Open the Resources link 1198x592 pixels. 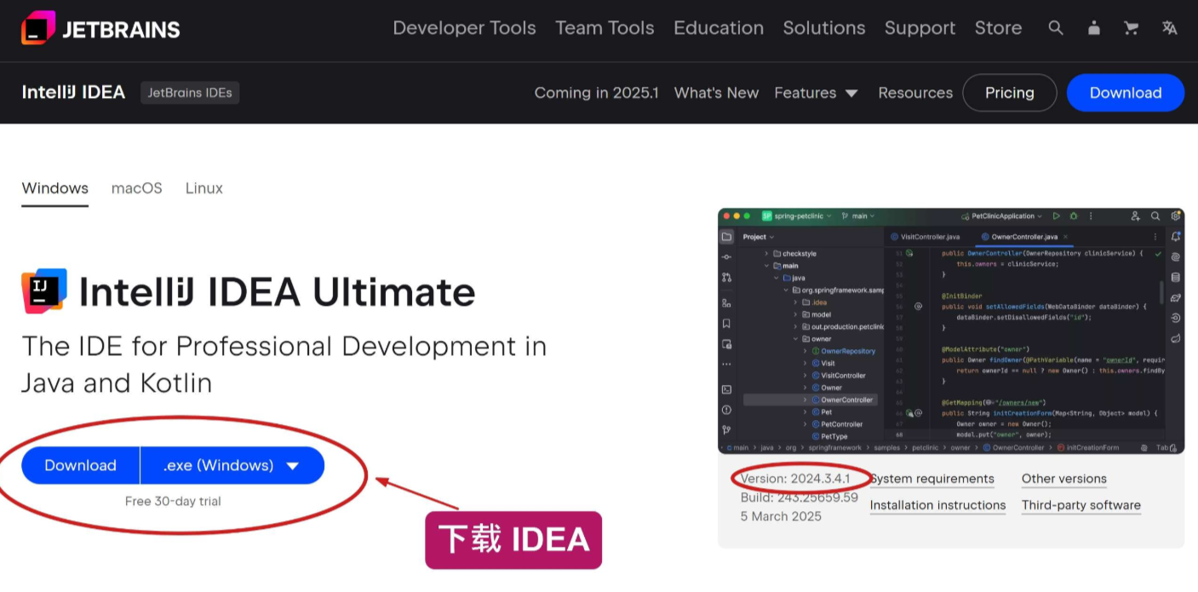[915, 93]
